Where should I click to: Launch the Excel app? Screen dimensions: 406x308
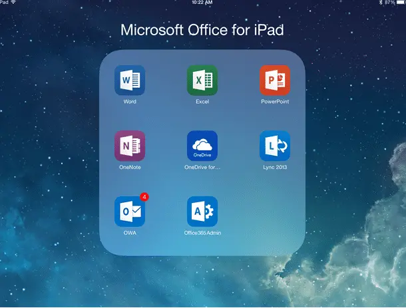pos(202,80)
